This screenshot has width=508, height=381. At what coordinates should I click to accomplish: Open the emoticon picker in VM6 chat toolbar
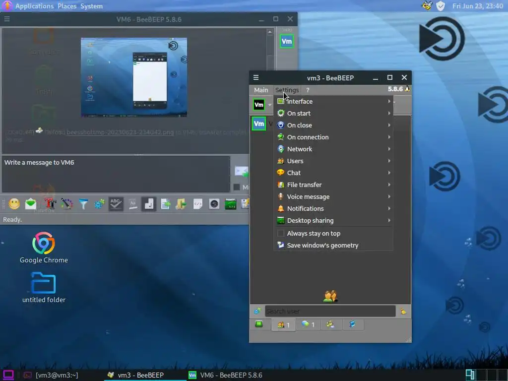[14, 204]
